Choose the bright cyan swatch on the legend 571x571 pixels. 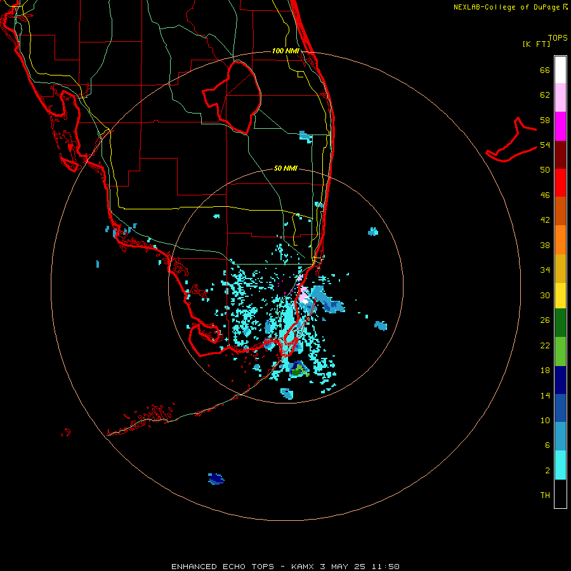pos(560,465)
